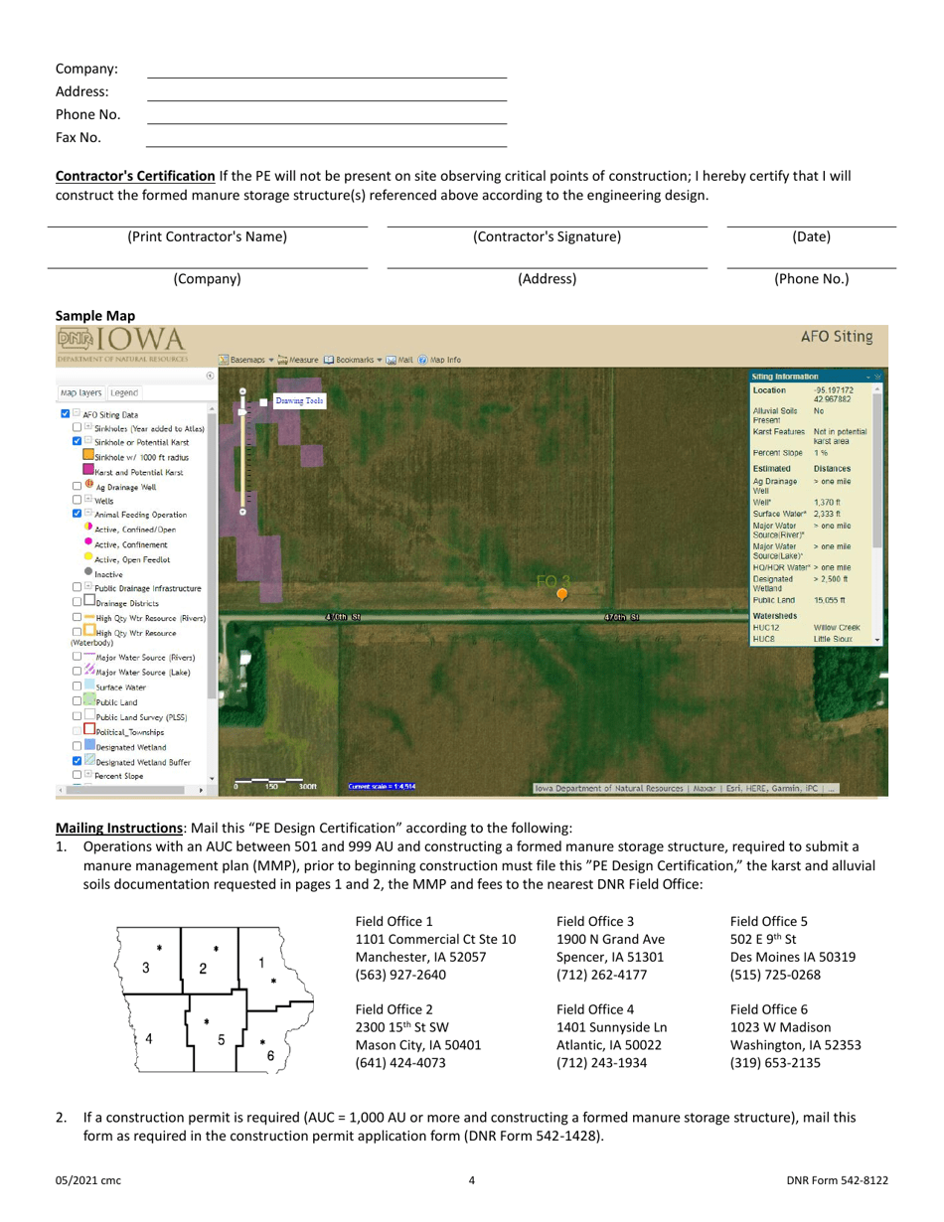Select the Map layers tab
This screenshot has height=1222, width=944.
coord(80,393)
